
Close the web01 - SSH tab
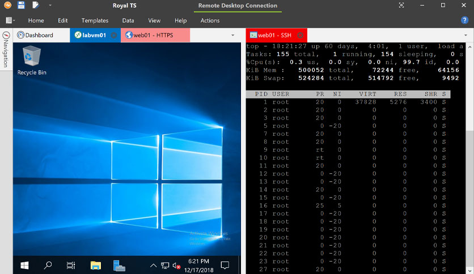click(x=300, y=35)
